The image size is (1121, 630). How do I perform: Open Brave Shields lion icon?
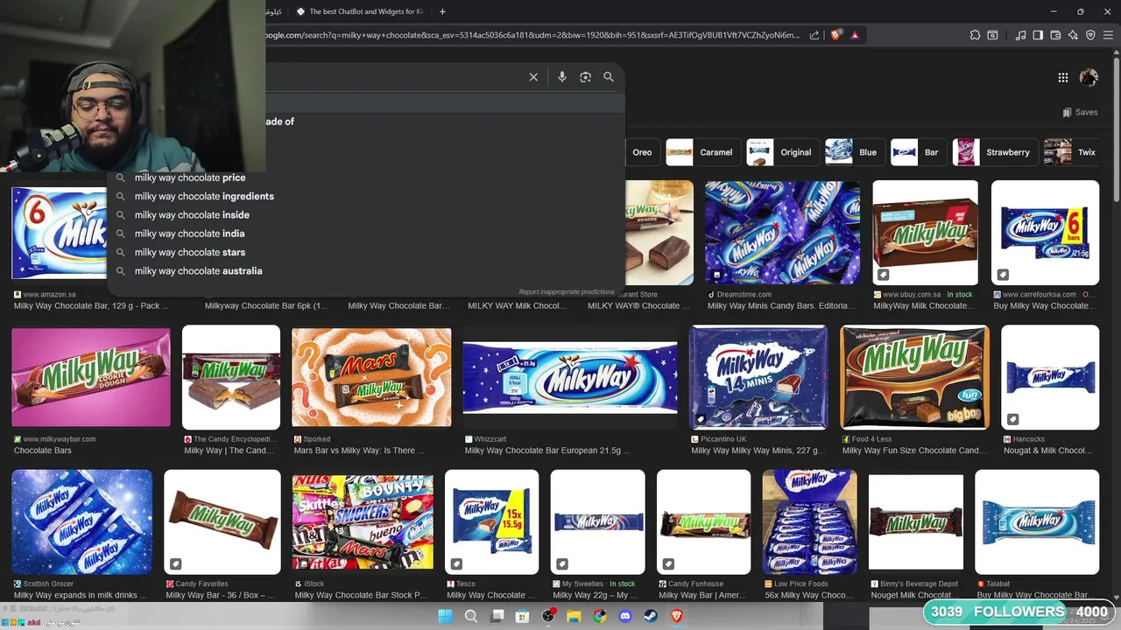pyautogui.click(x=836, y=35)
